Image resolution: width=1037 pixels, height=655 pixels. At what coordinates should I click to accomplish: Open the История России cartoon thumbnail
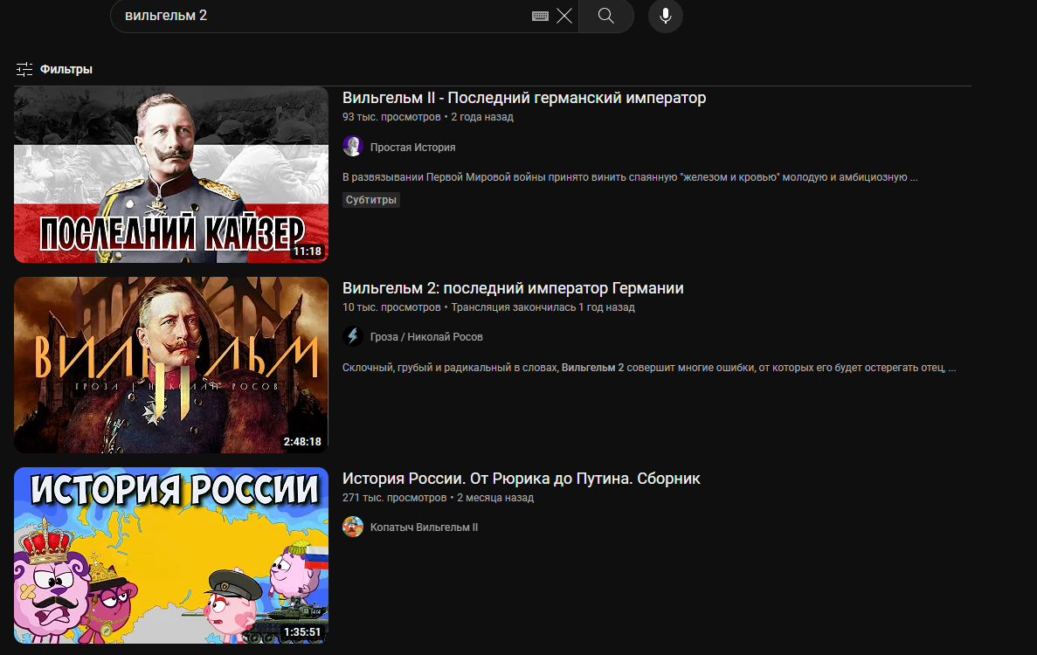point(171,555)
